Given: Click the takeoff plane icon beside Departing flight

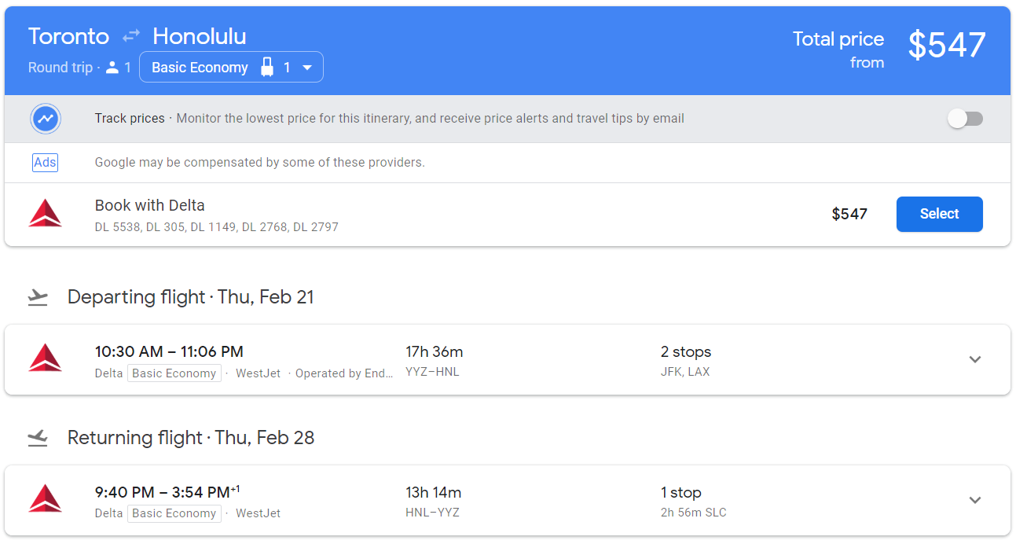Looking at the screenshot, I should coord(38,297).
